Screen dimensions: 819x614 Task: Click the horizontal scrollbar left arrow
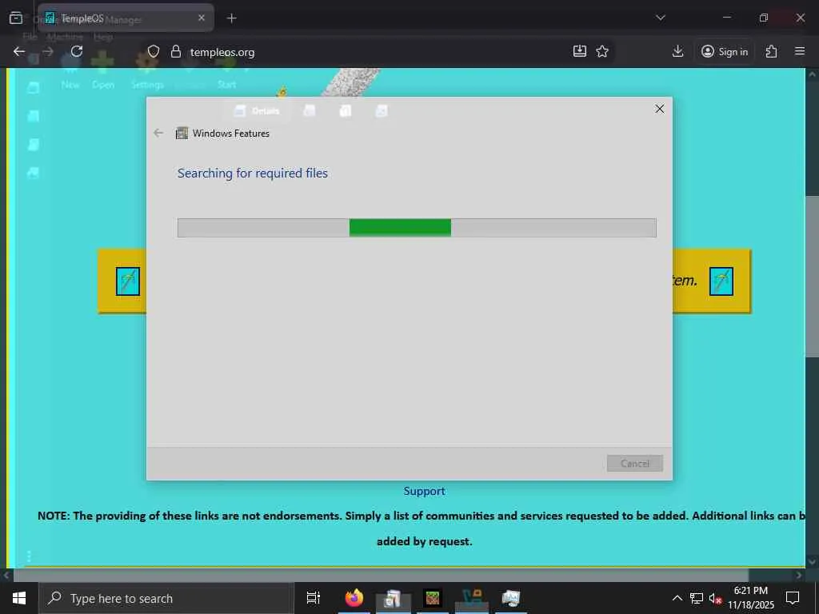pos(6,576)
